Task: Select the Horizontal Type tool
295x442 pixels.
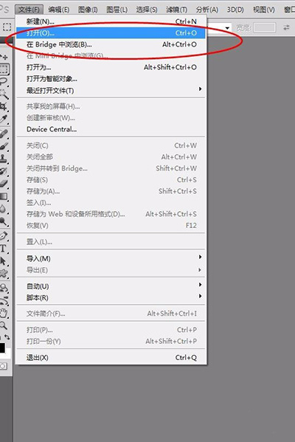Action: (4, 249)
